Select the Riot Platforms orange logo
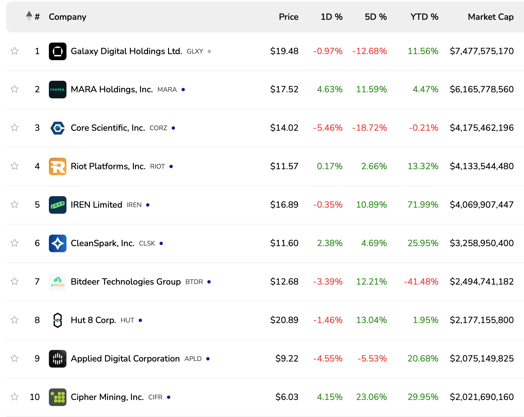524x417 pixels. (57, 166)
